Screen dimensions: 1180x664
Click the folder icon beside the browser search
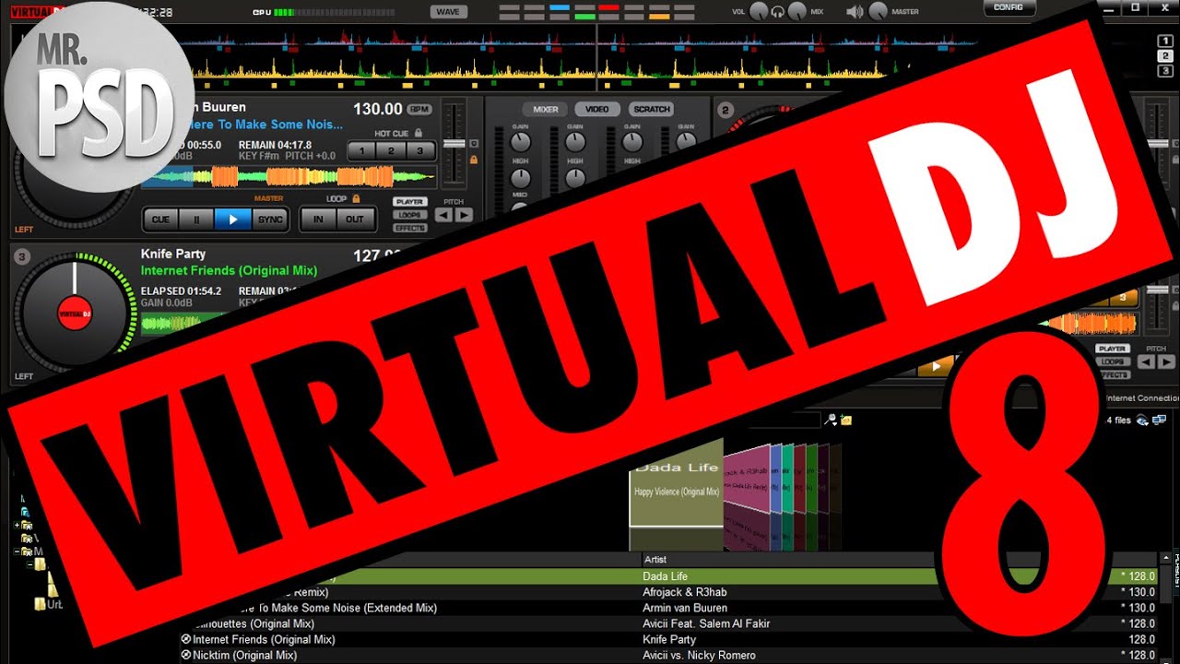pyautogui.click(x=845, y=420)
